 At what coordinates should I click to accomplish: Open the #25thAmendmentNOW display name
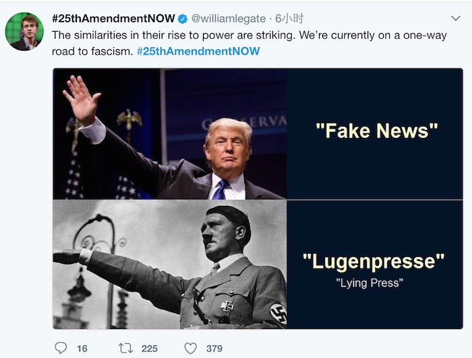click(113, 19)
